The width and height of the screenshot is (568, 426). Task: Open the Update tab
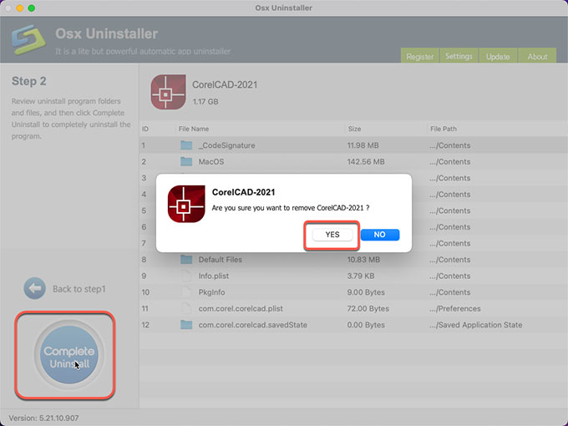click(498, 56)
